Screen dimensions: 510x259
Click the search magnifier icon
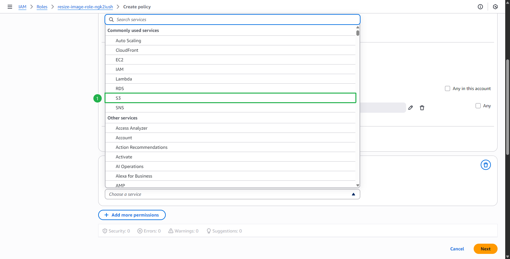tap(111, 19)
